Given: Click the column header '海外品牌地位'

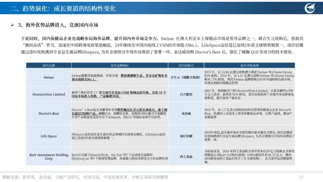Looking at the screenshot, I should coord(120,66).
